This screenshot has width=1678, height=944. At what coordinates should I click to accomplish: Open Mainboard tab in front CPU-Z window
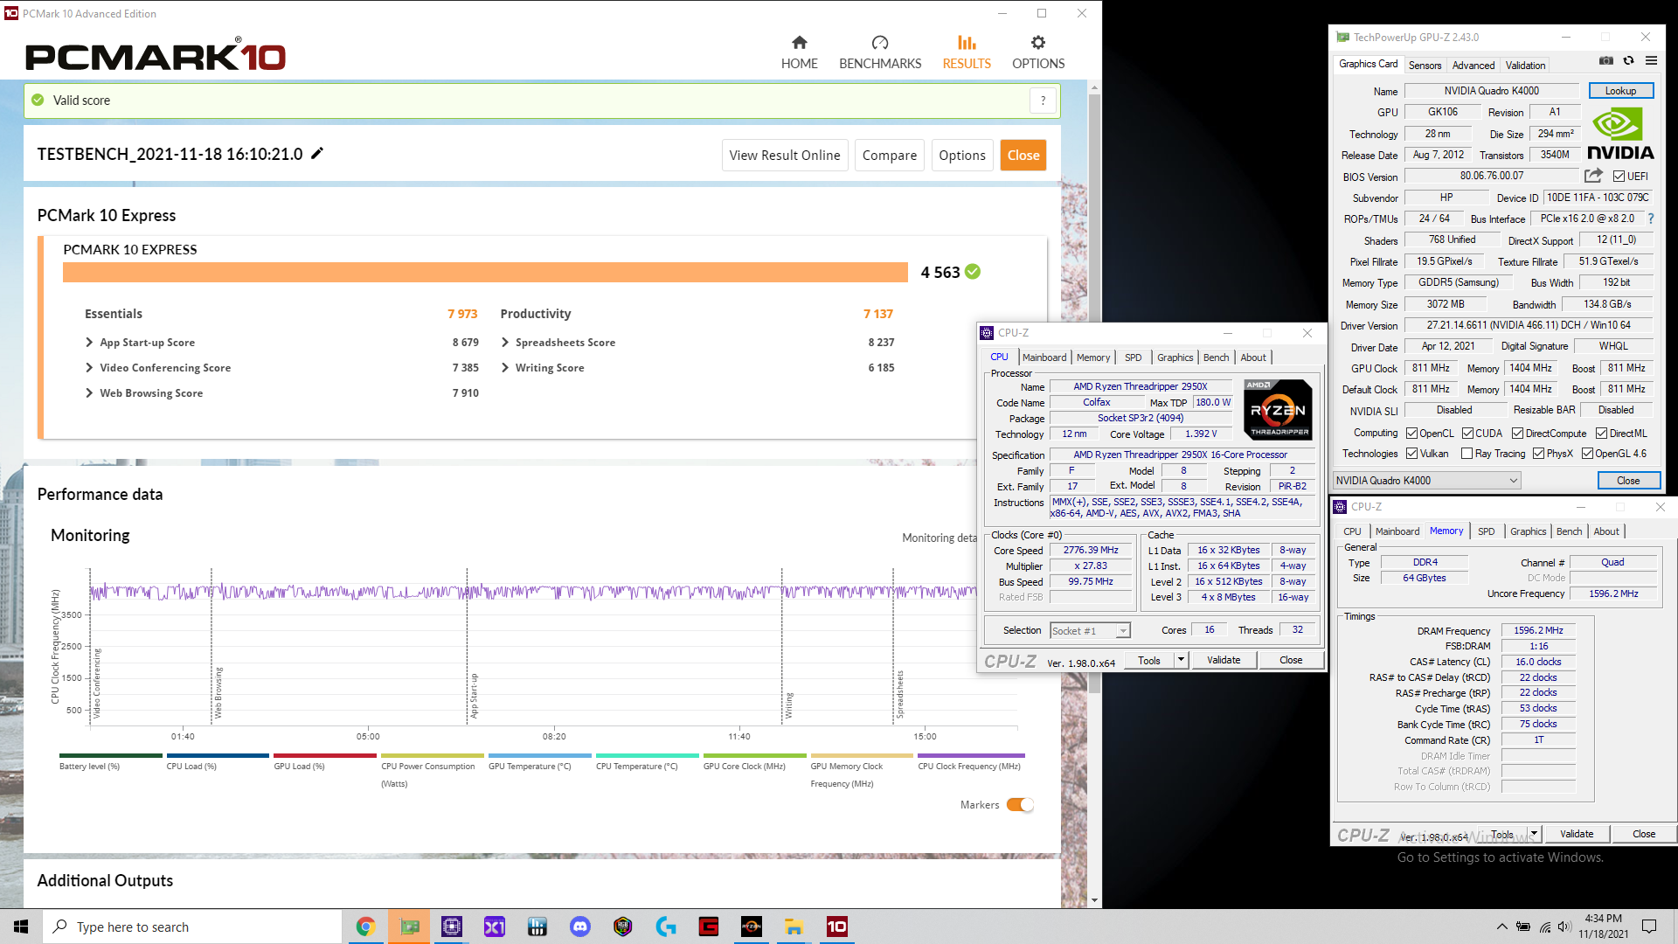click(1044, 357)
